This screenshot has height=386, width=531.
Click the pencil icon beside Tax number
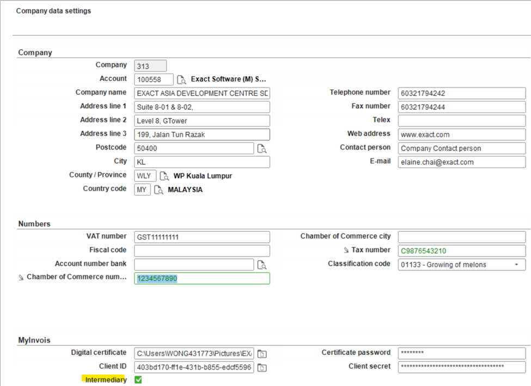pos(345,250)
